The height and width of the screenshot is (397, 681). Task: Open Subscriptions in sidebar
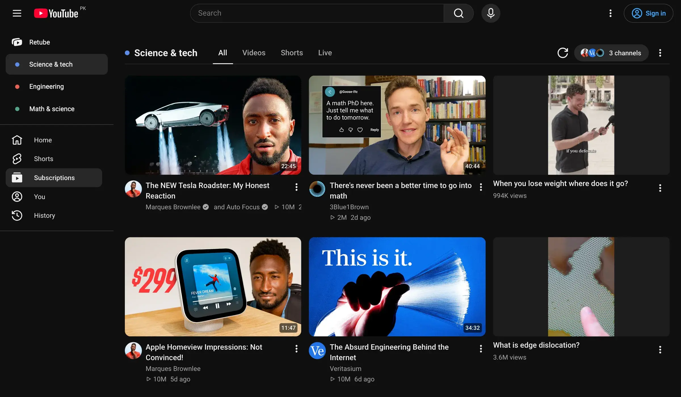click(54, 178)
